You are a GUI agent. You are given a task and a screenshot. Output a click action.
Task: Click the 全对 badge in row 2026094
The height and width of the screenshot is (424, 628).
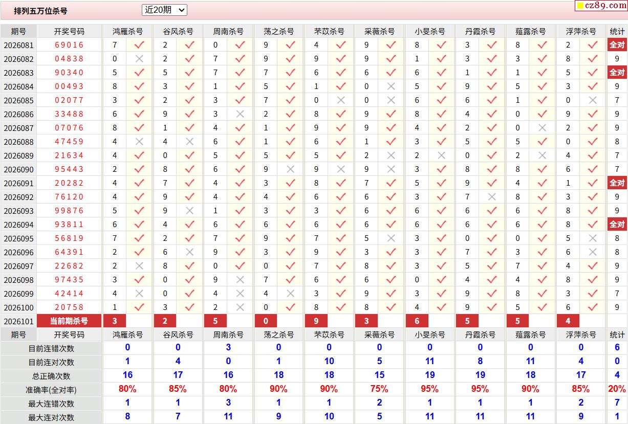point(617,225)
